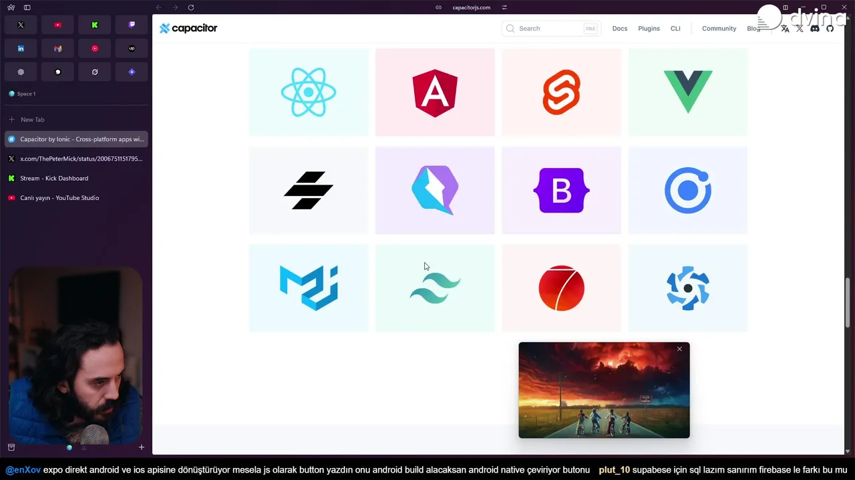
Task: Open the Docs page
Action: tap(620, 29)
